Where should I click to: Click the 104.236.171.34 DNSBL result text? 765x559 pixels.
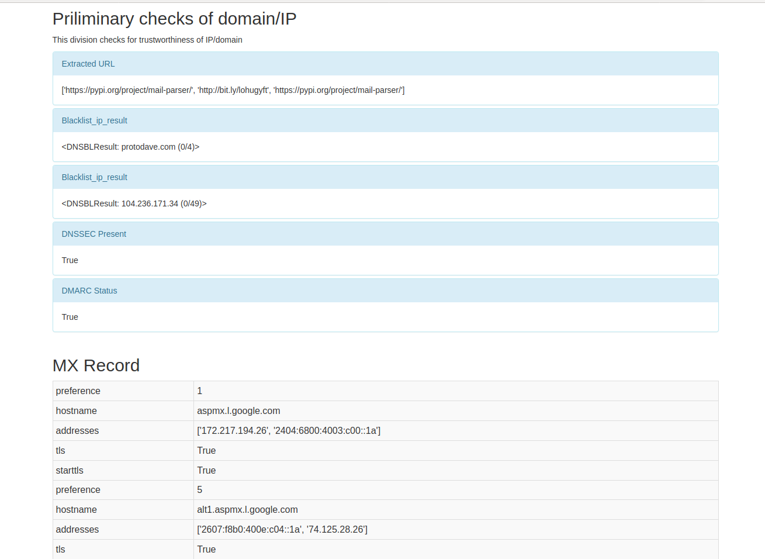134,203
